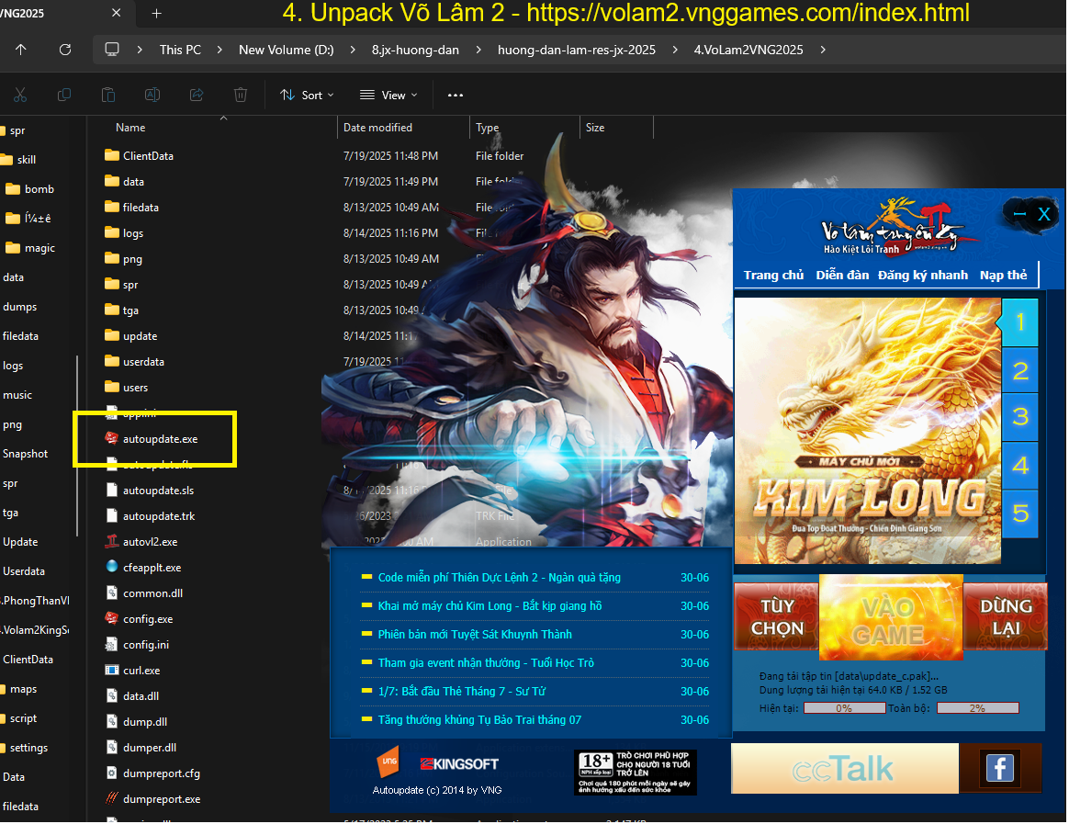Open the View dropdown menu
Image resolution: width=1069 pixels, height=824 pixels.
(388, 95)
